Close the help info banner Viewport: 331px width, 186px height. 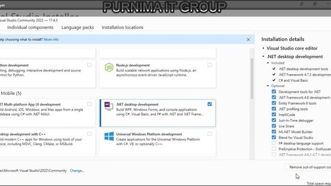pos(248,39)
